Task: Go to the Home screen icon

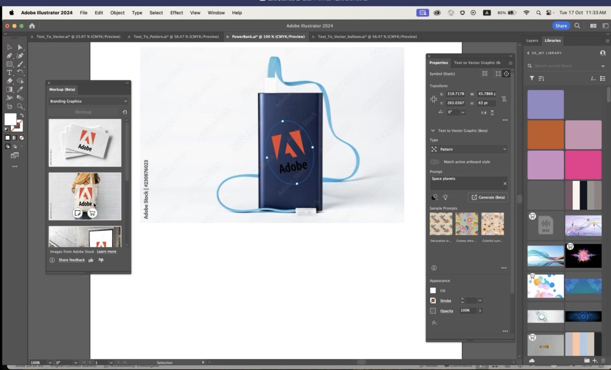Action: 32,26
